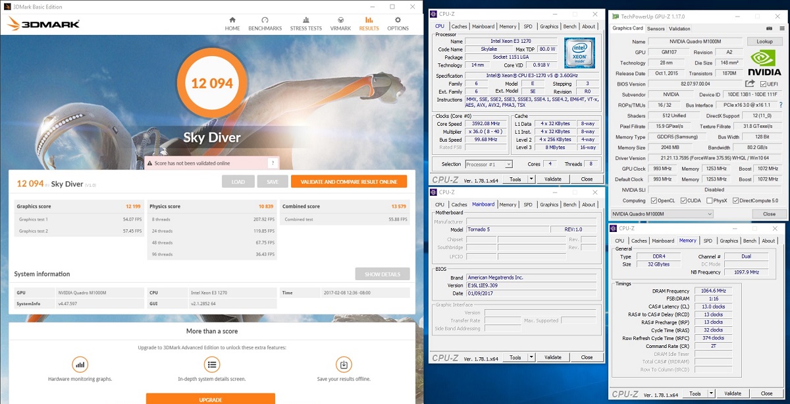Viewport: 790px width, 404px height.
Task: Toggle the OpenCL checkbox
Action: coord(654,200)
